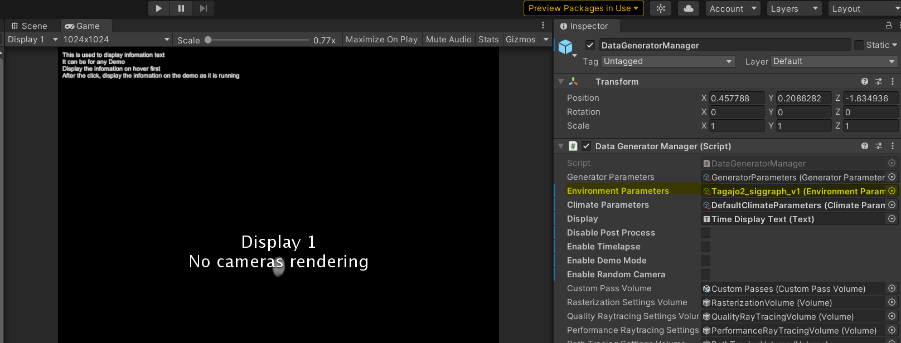Viewport: 901px width, 343px height.
Task: Open Data Generator Manager context menu dots
Action: coord(893,146)
